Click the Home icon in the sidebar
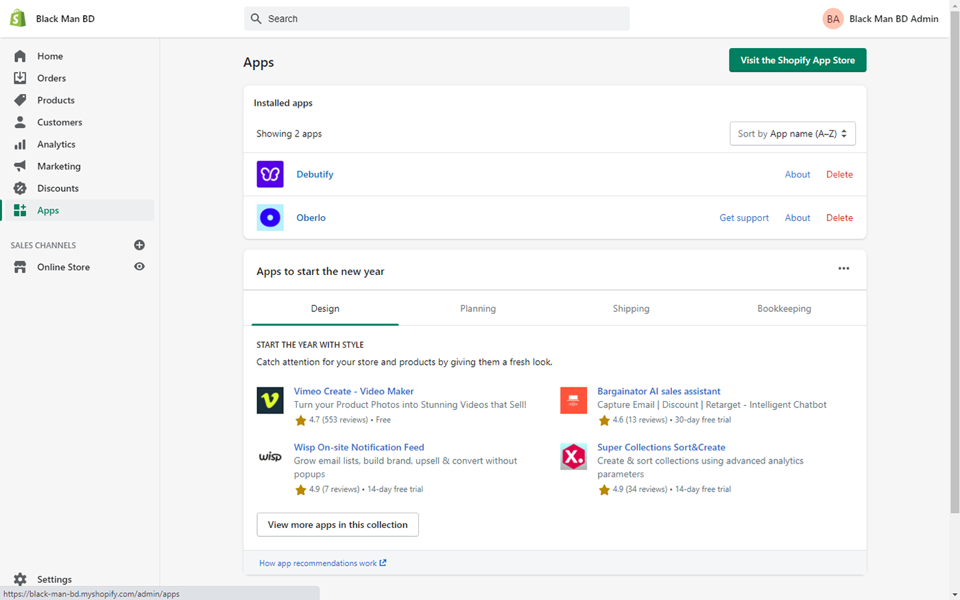 coord(20,56)
